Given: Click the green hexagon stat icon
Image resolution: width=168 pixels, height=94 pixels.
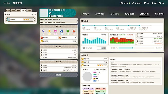Looking at the screenshot, I should [68, 31].
